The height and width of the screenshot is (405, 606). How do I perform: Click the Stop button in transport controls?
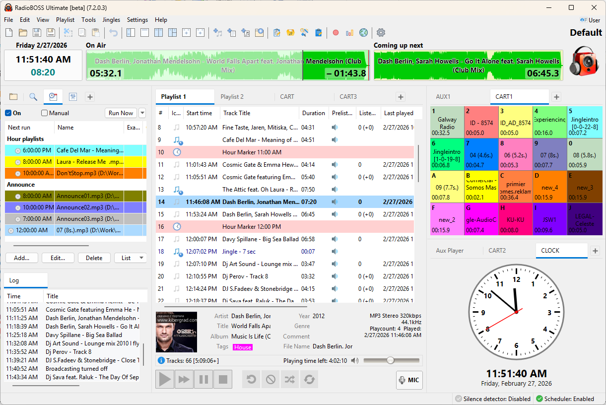223,380
